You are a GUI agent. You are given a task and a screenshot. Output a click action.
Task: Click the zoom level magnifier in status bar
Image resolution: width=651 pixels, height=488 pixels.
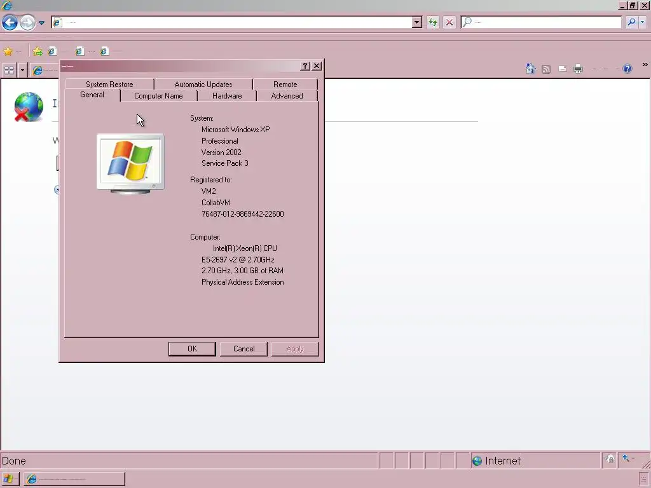coord(626,458)
